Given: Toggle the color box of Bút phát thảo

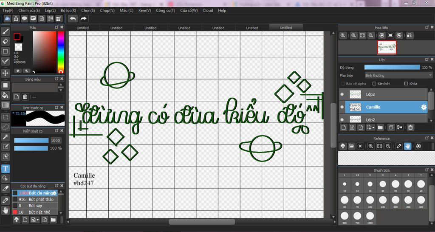Looking at the screenshot, I should pyautogui.click(x=15, y=199).
